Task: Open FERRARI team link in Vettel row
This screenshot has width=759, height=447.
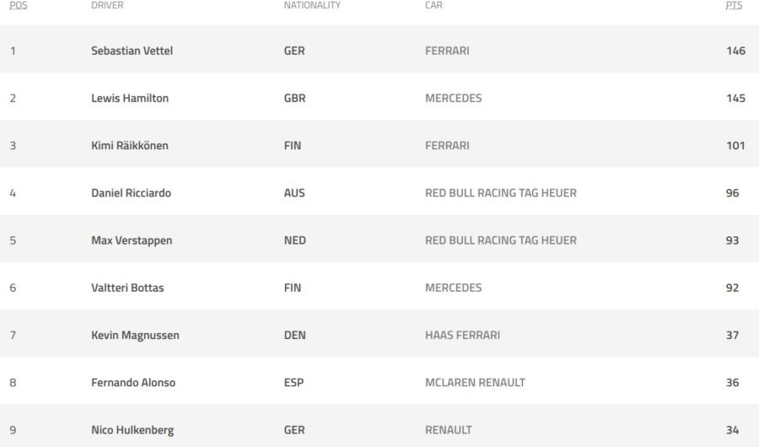Action: (447, 51)
